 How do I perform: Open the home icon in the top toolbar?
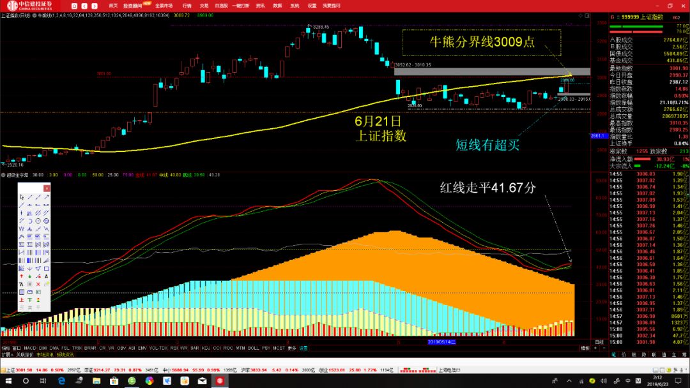(74, 6)
